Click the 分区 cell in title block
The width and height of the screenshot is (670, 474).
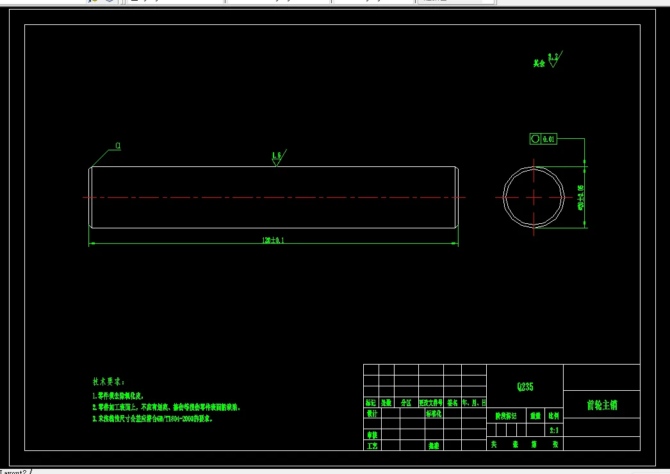click(x=406, y=402)
